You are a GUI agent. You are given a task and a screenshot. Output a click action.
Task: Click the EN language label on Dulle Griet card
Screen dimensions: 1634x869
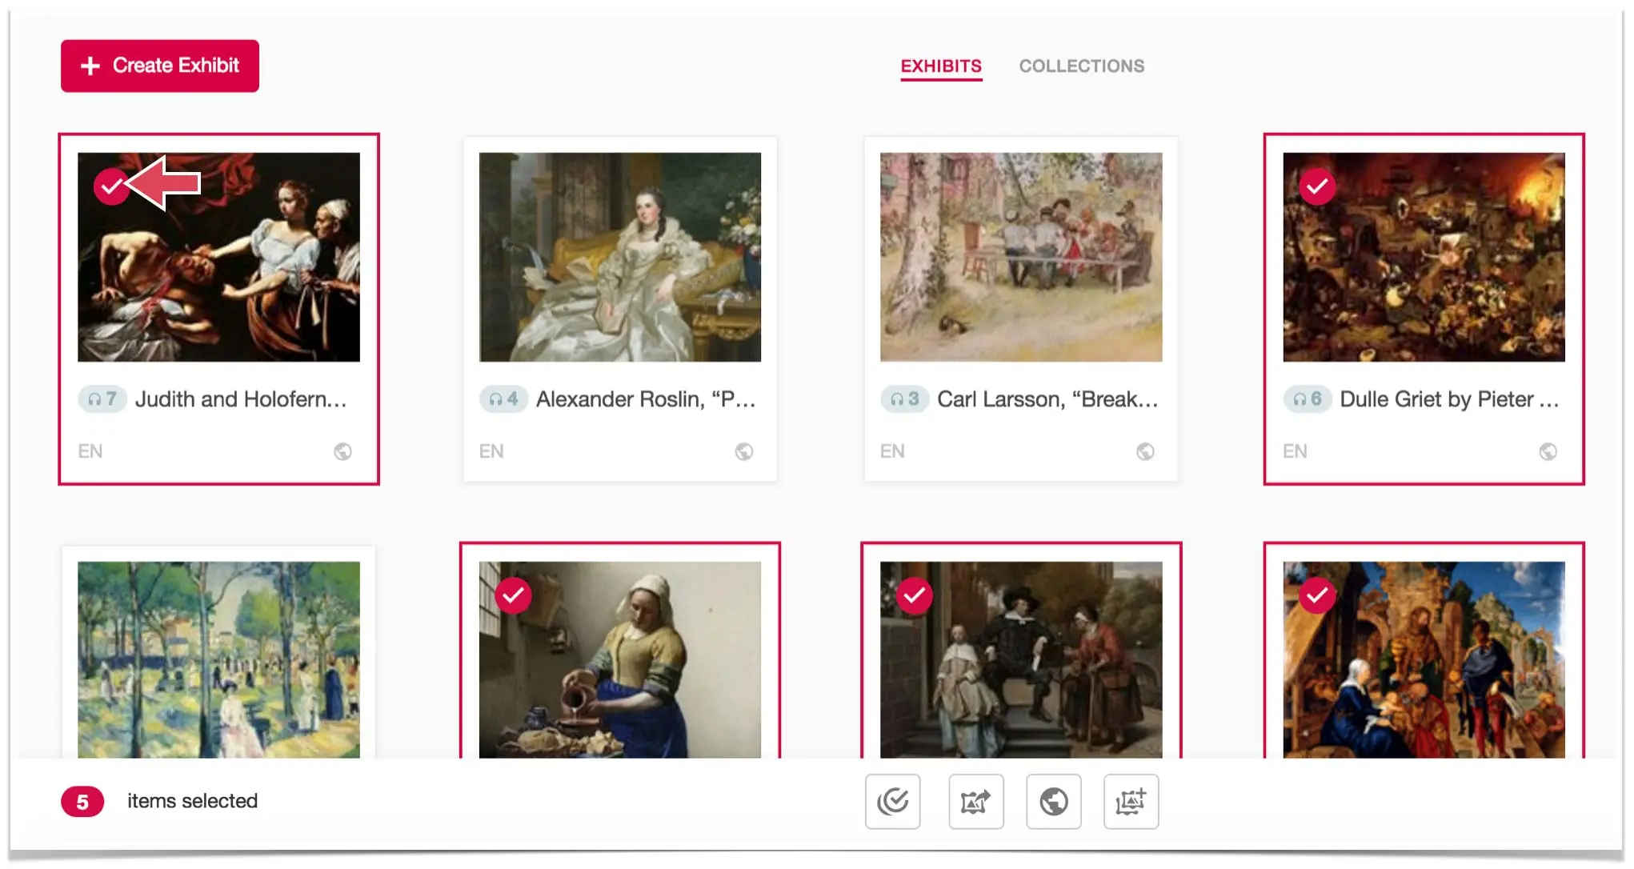(x=1295, y=451)
